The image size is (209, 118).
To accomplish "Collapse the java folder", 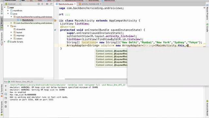I will (8, 14).
